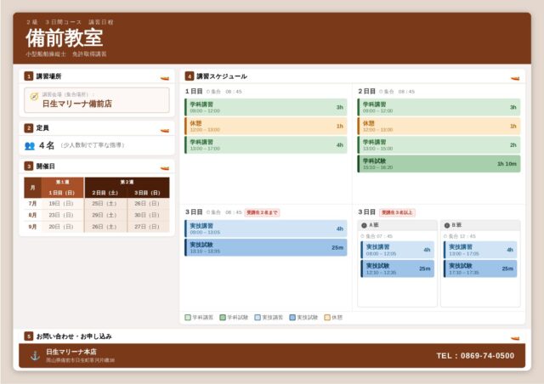The height and width of the screenshot is (384, 544).
Task: Select B班 実技試験 17:10–17:35 block
Action: pyautogui.click(x=480, y=268)
